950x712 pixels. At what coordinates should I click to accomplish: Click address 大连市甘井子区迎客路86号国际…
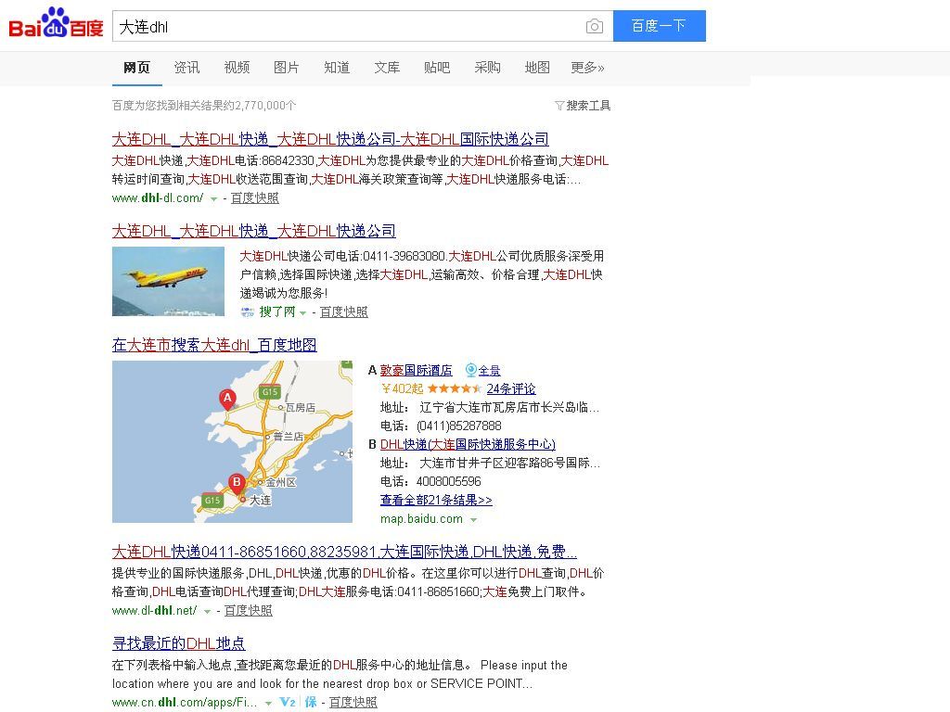click(x=509, y=464)
